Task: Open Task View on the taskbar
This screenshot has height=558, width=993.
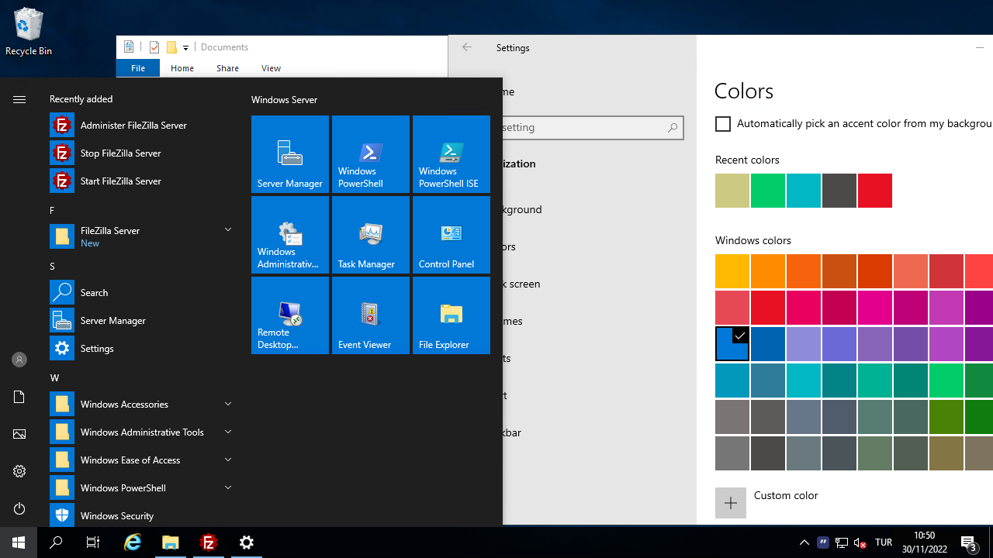Action: pyautogui.click(x=93, y=542)
